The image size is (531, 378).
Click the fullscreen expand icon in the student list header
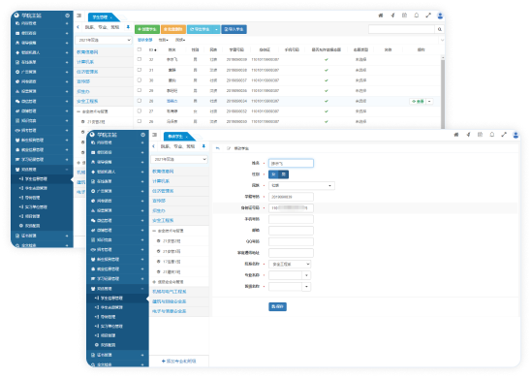pyautogui.click(x=428, y=16)
